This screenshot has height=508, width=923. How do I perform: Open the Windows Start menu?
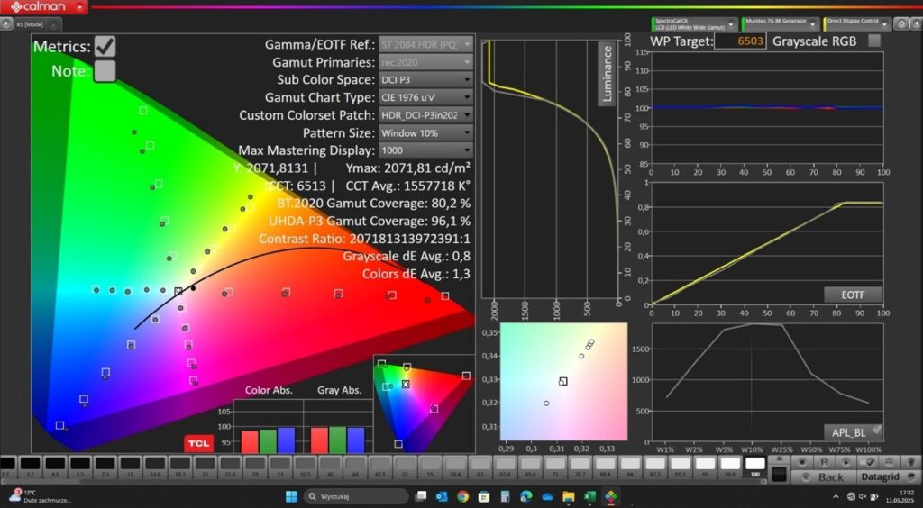291,497
